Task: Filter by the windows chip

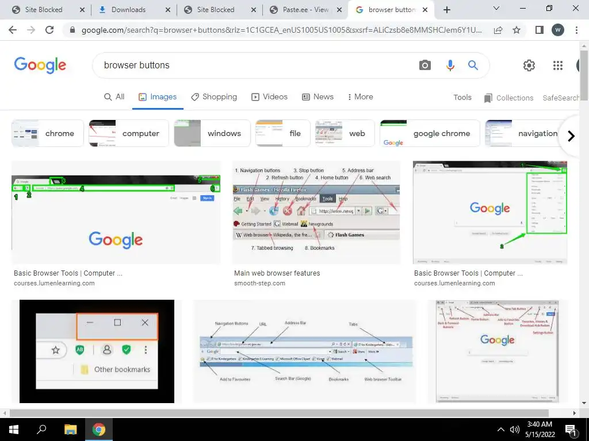Action: click(x=212, y=133)
